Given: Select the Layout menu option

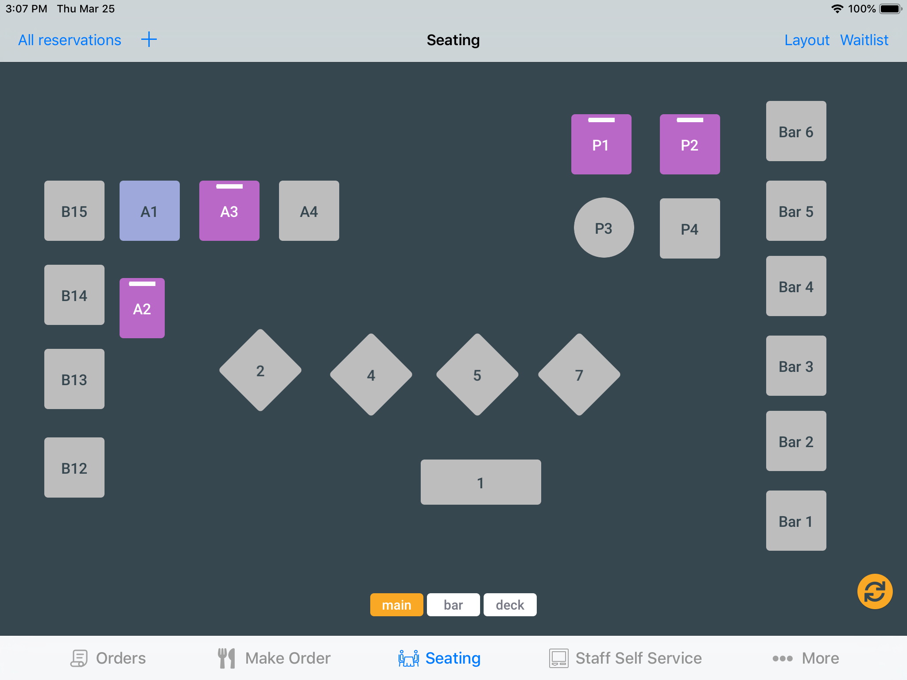Looking at the screenshot, I should coord(808,40).
